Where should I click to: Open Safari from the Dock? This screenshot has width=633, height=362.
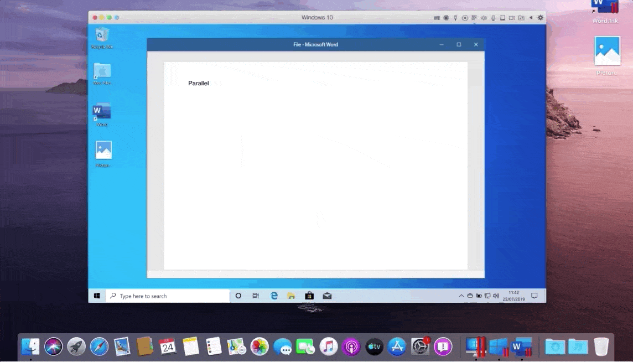(99, 347)
